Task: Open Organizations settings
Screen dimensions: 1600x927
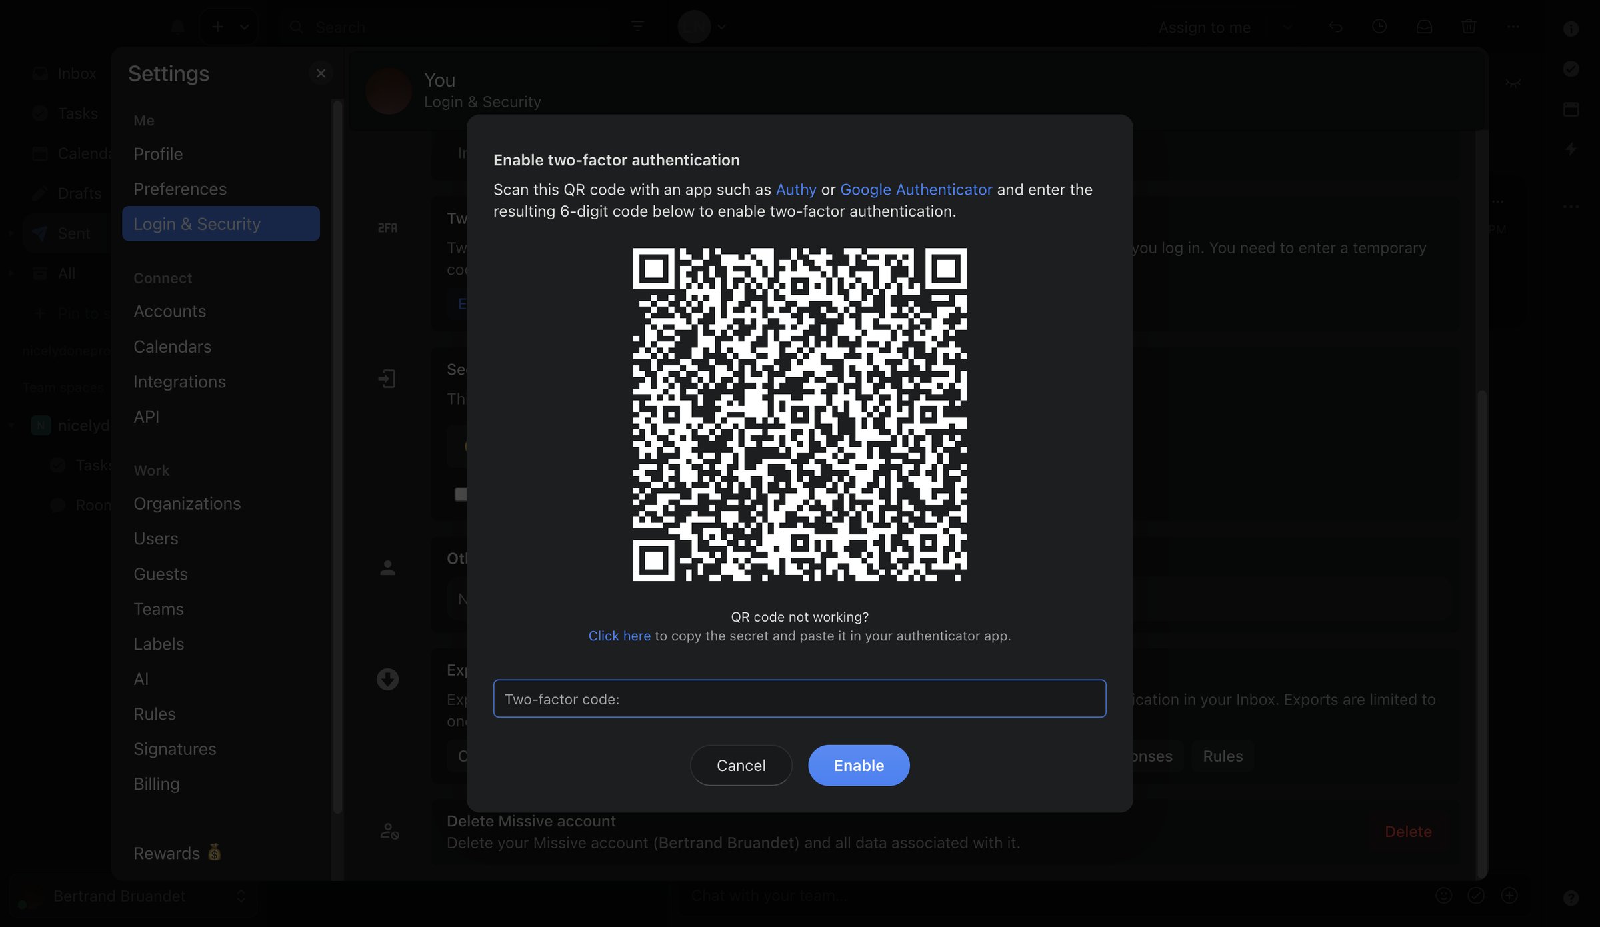Action: pos(221,504)
